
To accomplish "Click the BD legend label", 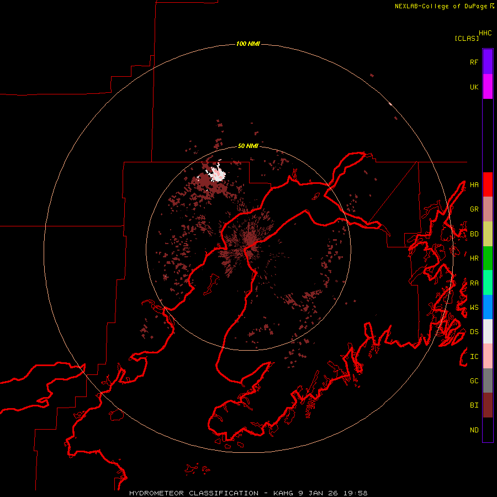I will tap(474, 234).
